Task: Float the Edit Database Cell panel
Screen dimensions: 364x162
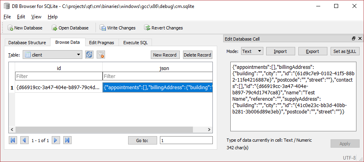Action: 354,39
